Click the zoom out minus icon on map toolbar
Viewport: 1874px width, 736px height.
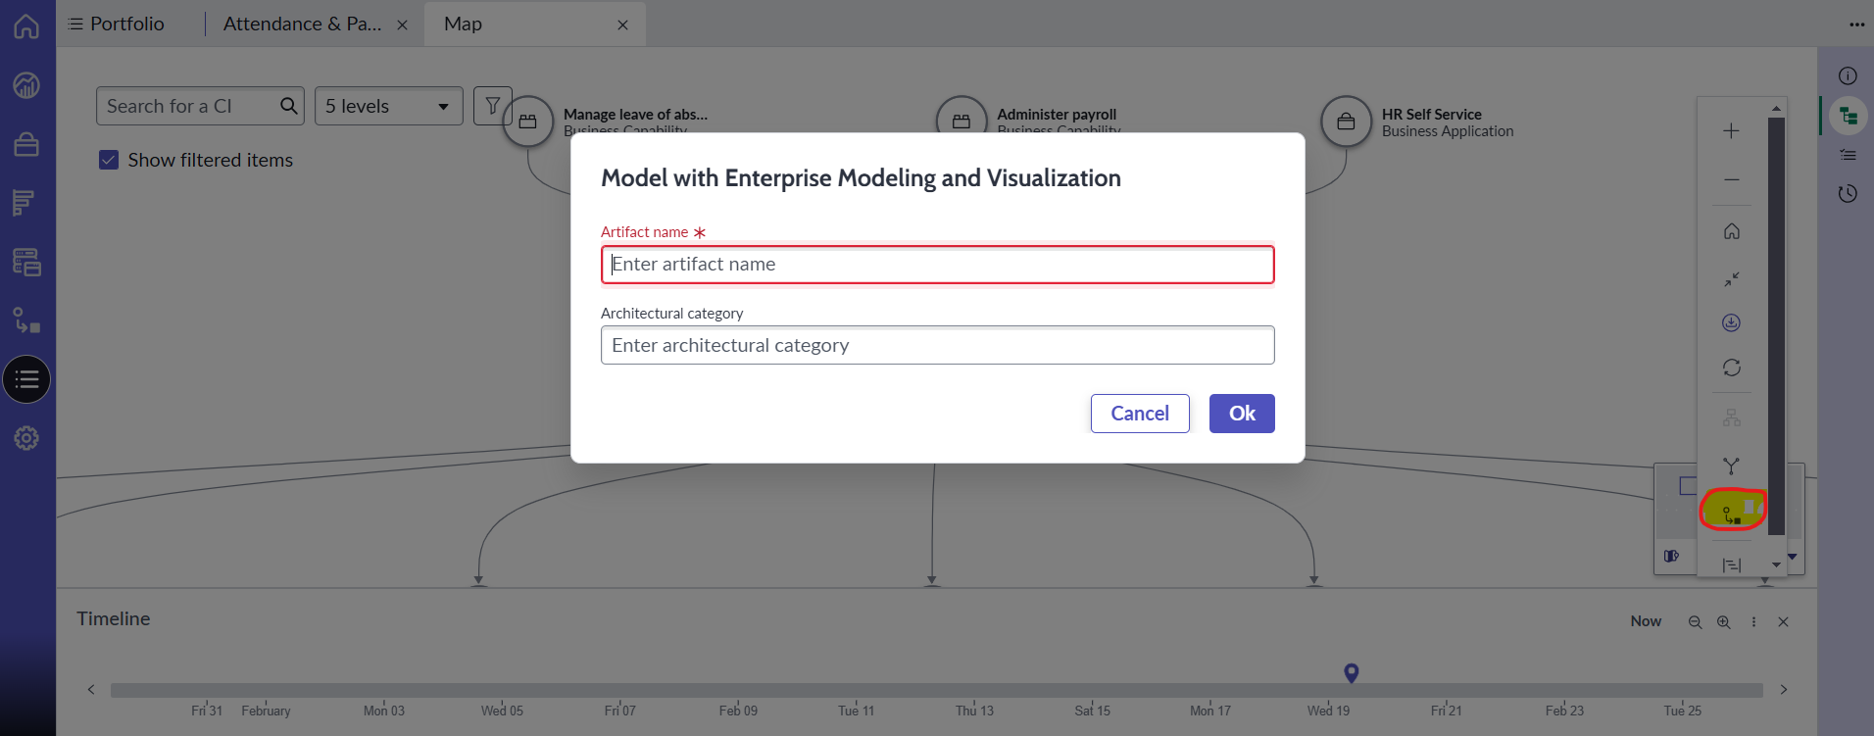click(1732, 179)
